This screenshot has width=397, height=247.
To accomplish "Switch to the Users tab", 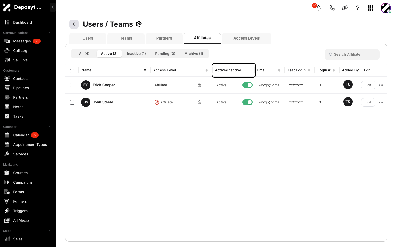I will pyautogui.click(x=88, y=38).
